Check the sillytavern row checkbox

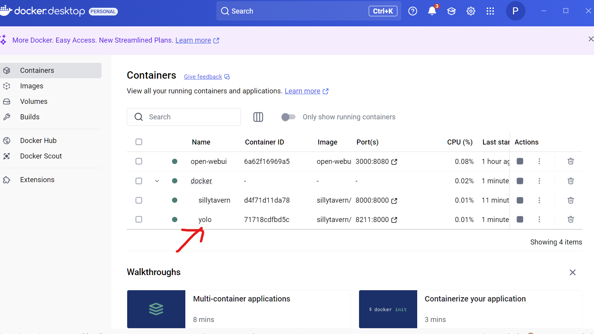point(139,200)
